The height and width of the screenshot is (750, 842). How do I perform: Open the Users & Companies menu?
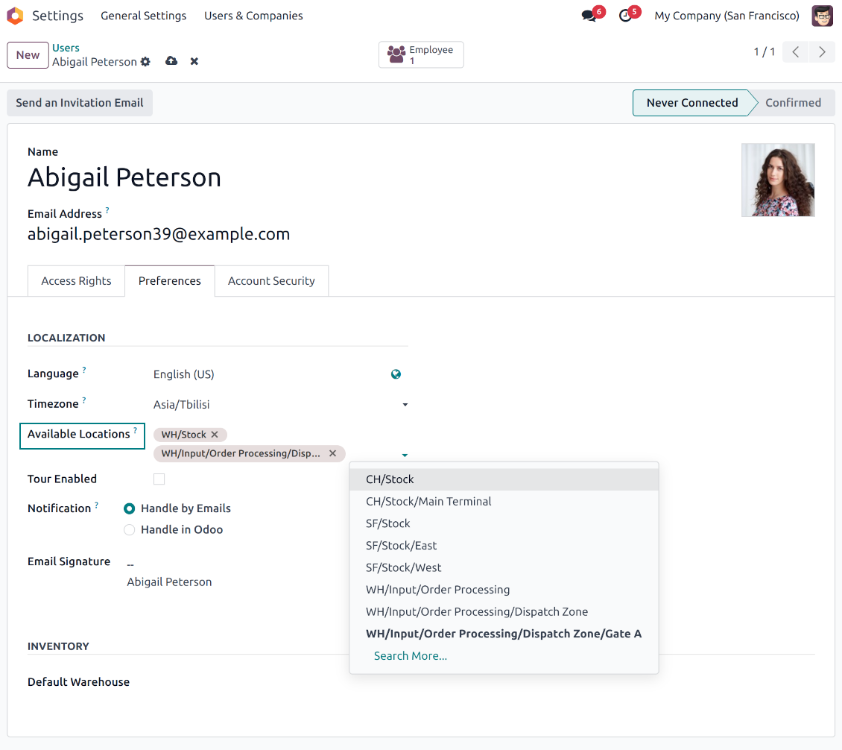coord(253,16)
